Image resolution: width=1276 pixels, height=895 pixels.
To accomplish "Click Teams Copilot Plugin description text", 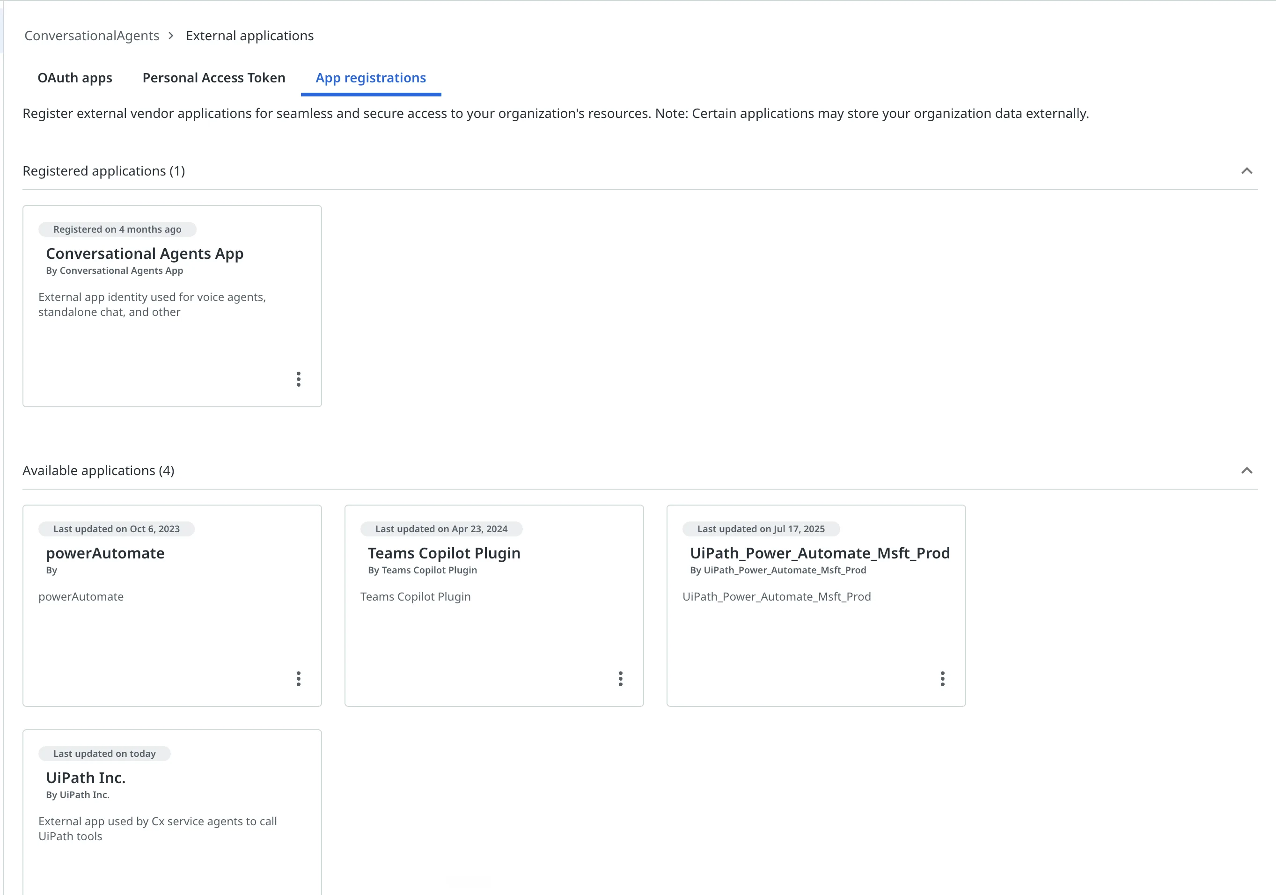I will pos(415,596).
